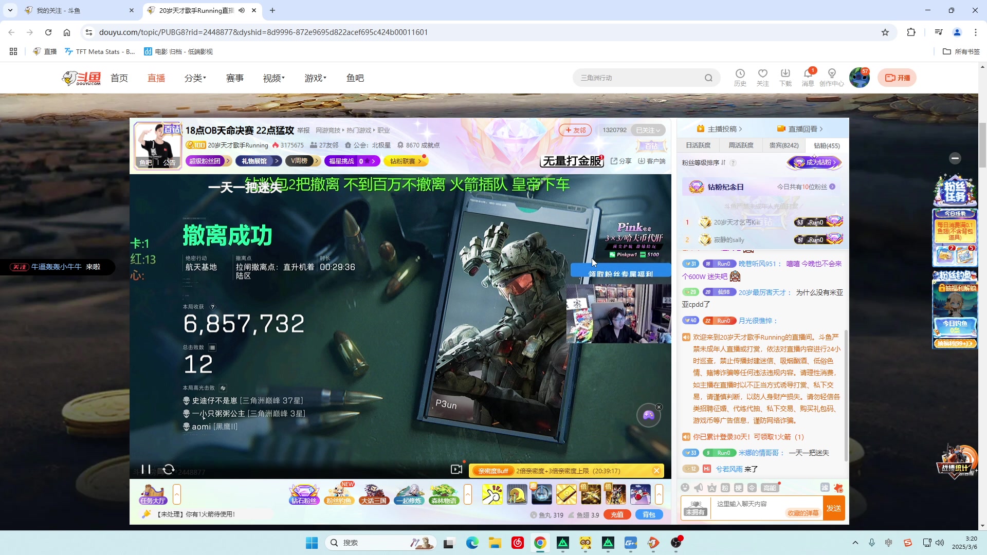The image size is (987, 555).
Task: Open 主播投稿 link
Action: point(719,128)
